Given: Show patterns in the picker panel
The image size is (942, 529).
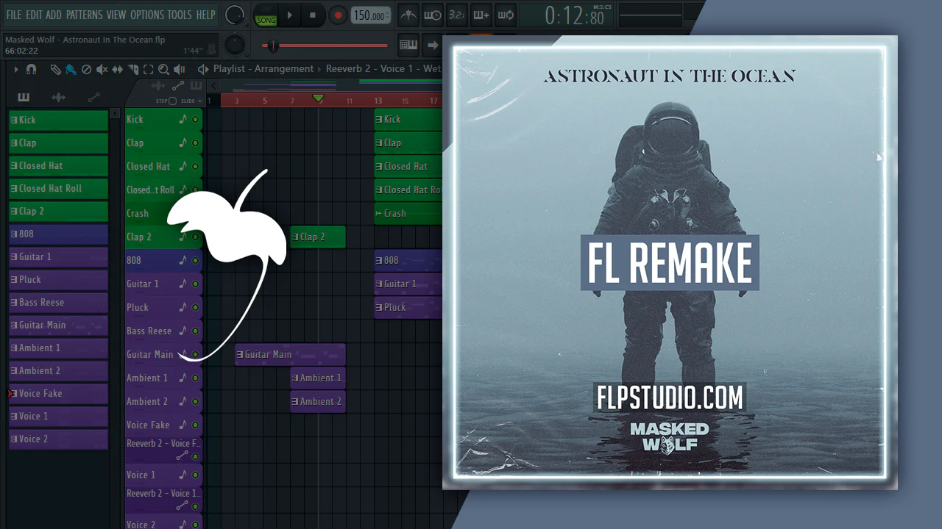Looking at the screenshot, I should [x=24, y=98].
